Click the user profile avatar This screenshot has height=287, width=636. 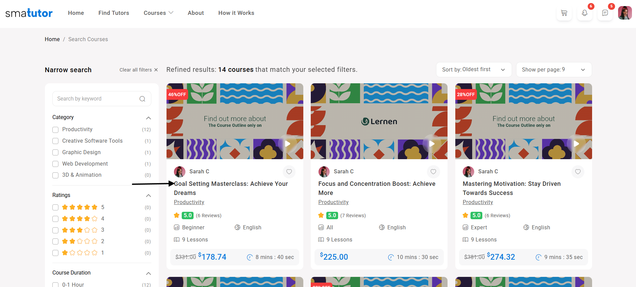(625, 13)
